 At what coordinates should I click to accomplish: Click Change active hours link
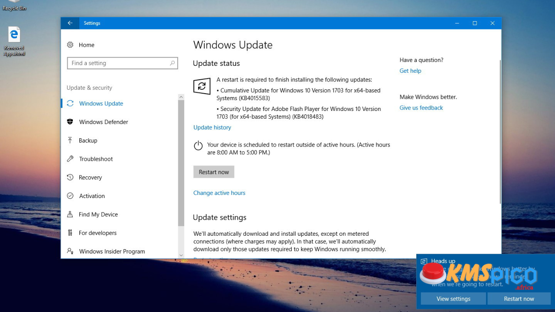pos(219,193)
